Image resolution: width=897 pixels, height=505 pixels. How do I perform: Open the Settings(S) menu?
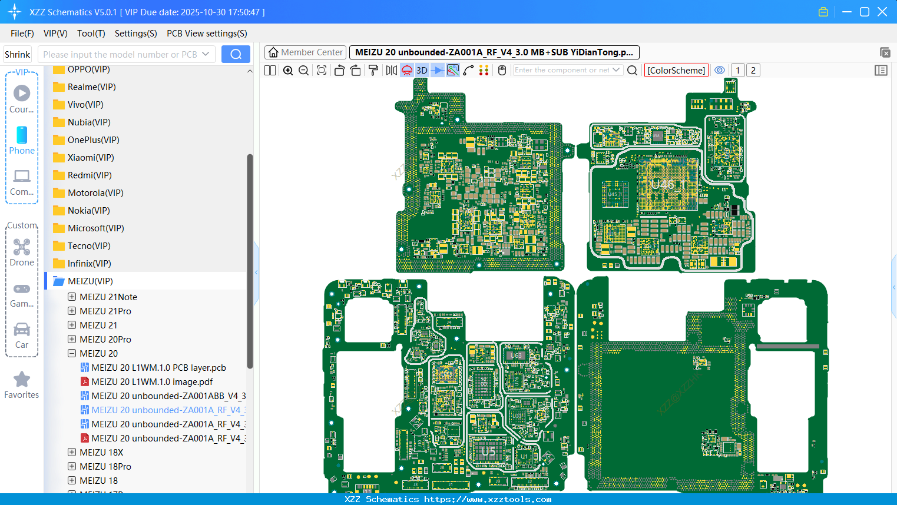pyautogui.click(x=136, y=34)
